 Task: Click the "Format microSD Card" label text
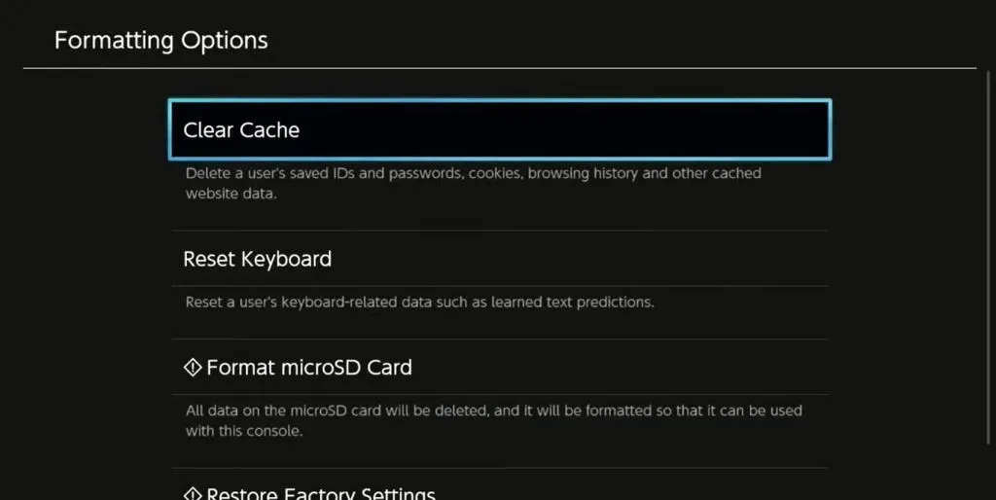(x=309, y=367)
